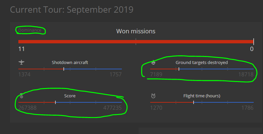The width and height of the screenshot is (263, 134).
Task: Click the 1374 shotdown aircraft value
Action: coord(24,74)
